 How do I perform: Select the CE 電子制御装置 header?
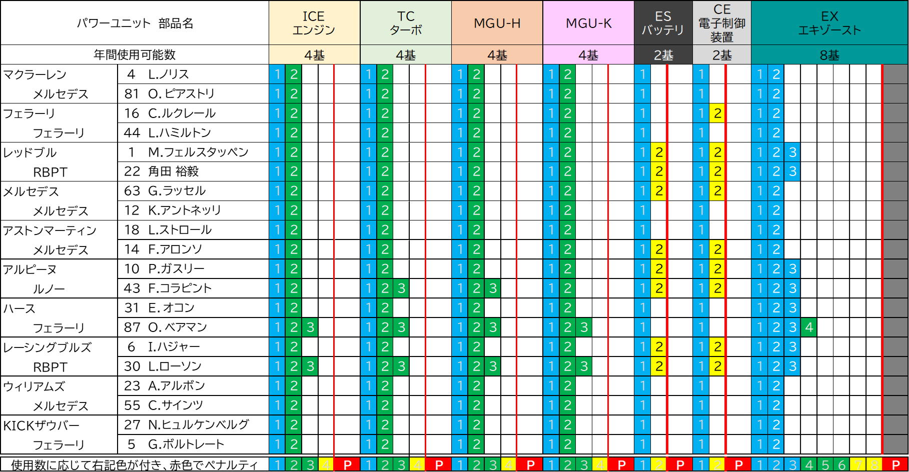click(722, 23)
